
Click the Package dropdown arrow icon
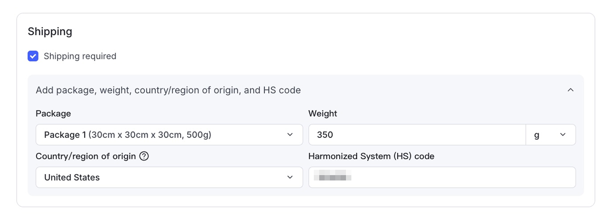[x=290, y=135]
